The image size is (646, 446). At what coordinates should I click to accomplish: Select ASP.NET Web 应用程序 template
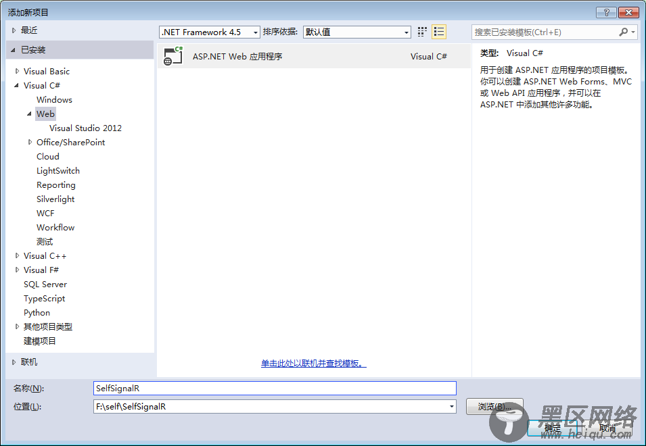[314, 56]
